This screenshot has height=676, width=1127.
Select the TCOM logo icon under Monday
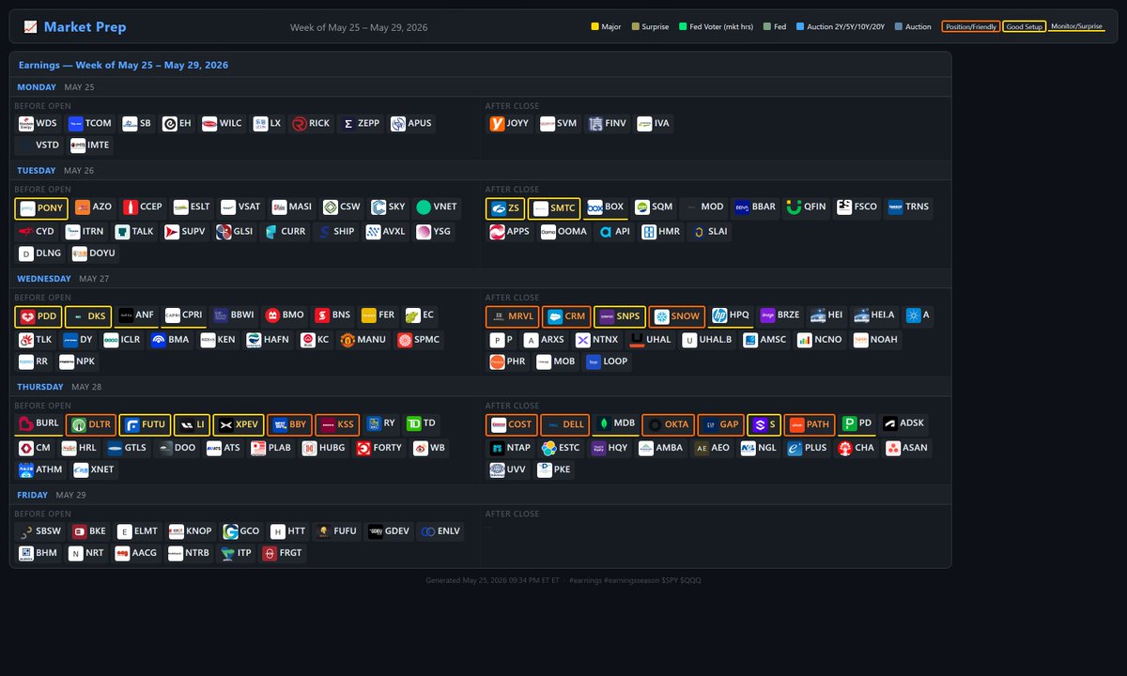pyautogui.click(x=75, y=124)
